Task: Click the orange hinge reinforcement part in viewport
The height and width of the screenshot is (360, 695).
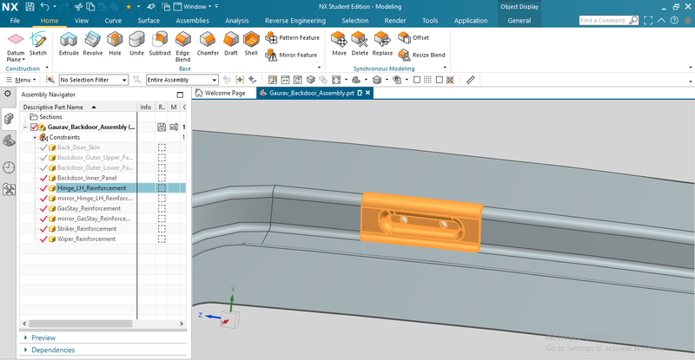Action: pyautogui.click(x=420, y=223)
